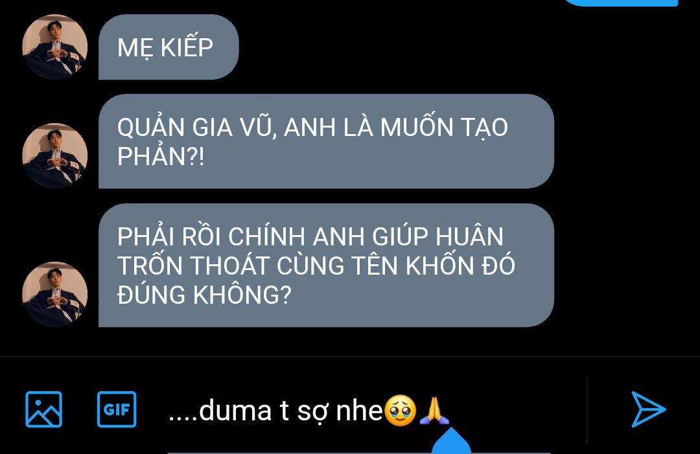
Task: Select the MẸ KIẾP message bubble
Action: click(169, 47)
